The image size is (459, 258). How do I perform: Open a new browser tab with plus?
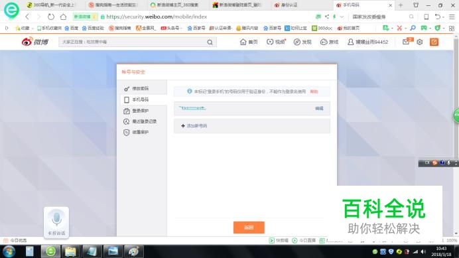(401, 5)
